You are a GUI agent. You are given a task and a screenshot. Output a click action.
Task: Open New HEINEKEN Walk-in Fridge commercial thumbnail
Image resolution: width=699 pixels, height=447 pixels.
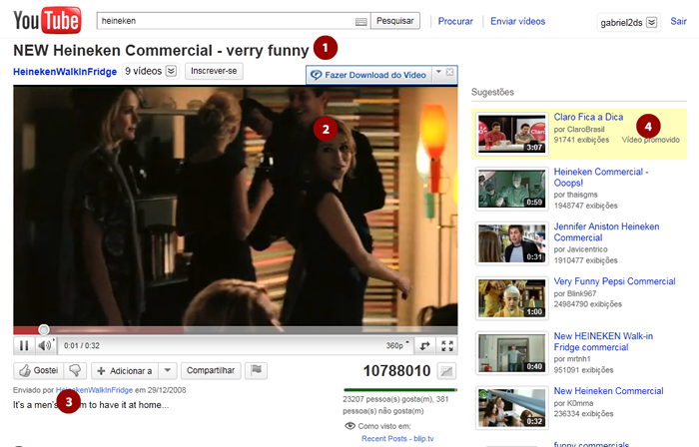coord(511,353)
